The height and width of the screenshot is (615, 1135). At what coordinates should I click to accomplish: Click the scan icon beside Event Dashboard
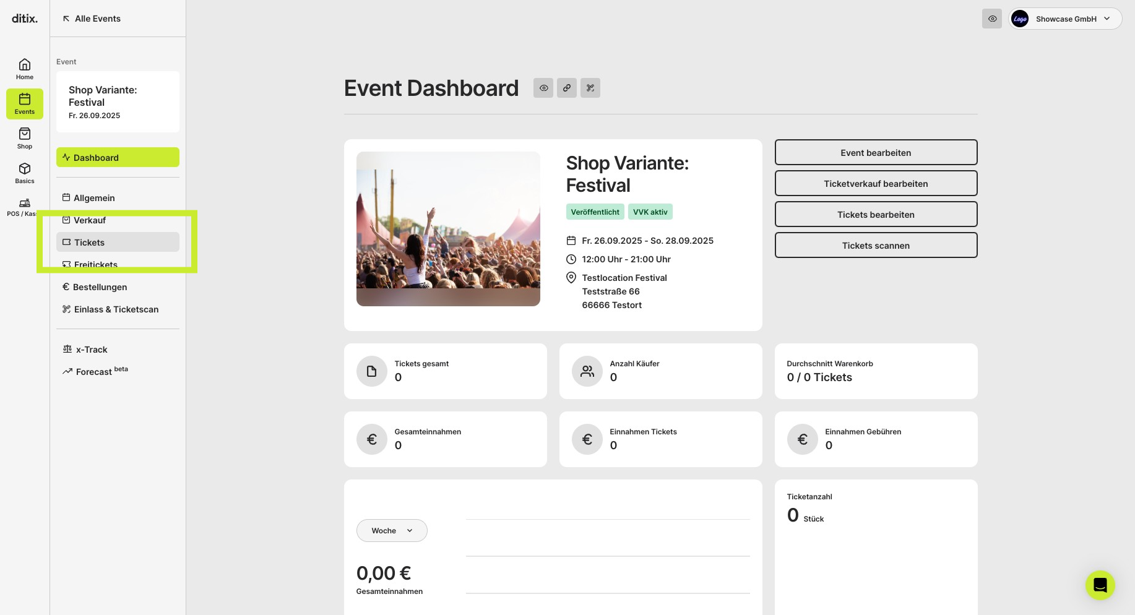(590, 88)
